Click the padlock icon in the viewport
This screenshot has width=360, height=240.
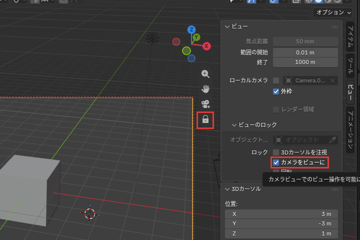click(205, 119)
